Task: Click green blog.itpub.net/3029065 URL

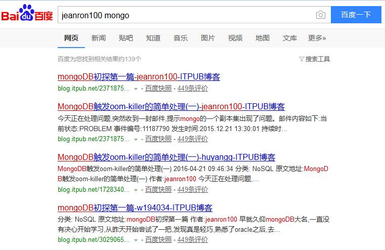Action: [x=94, y=240]
